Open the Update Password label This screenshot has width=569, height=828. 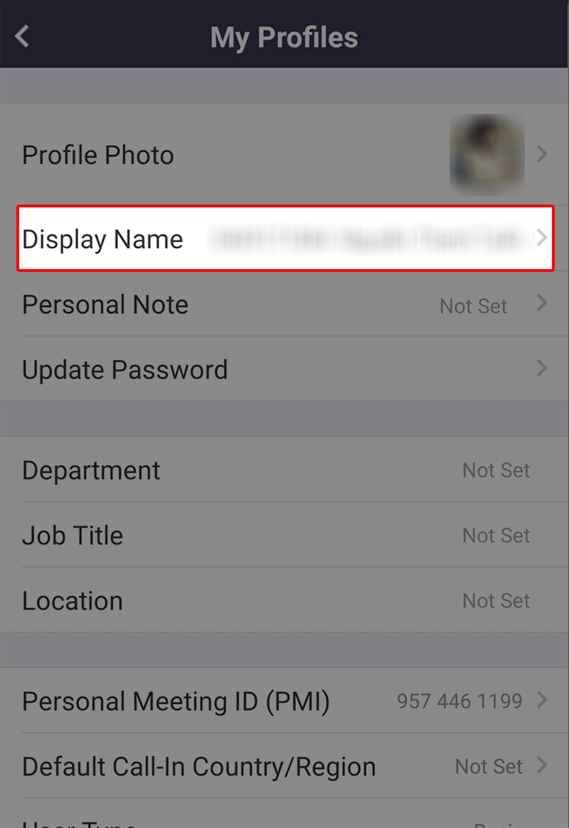pyautogui.click(x=124, y=370)
